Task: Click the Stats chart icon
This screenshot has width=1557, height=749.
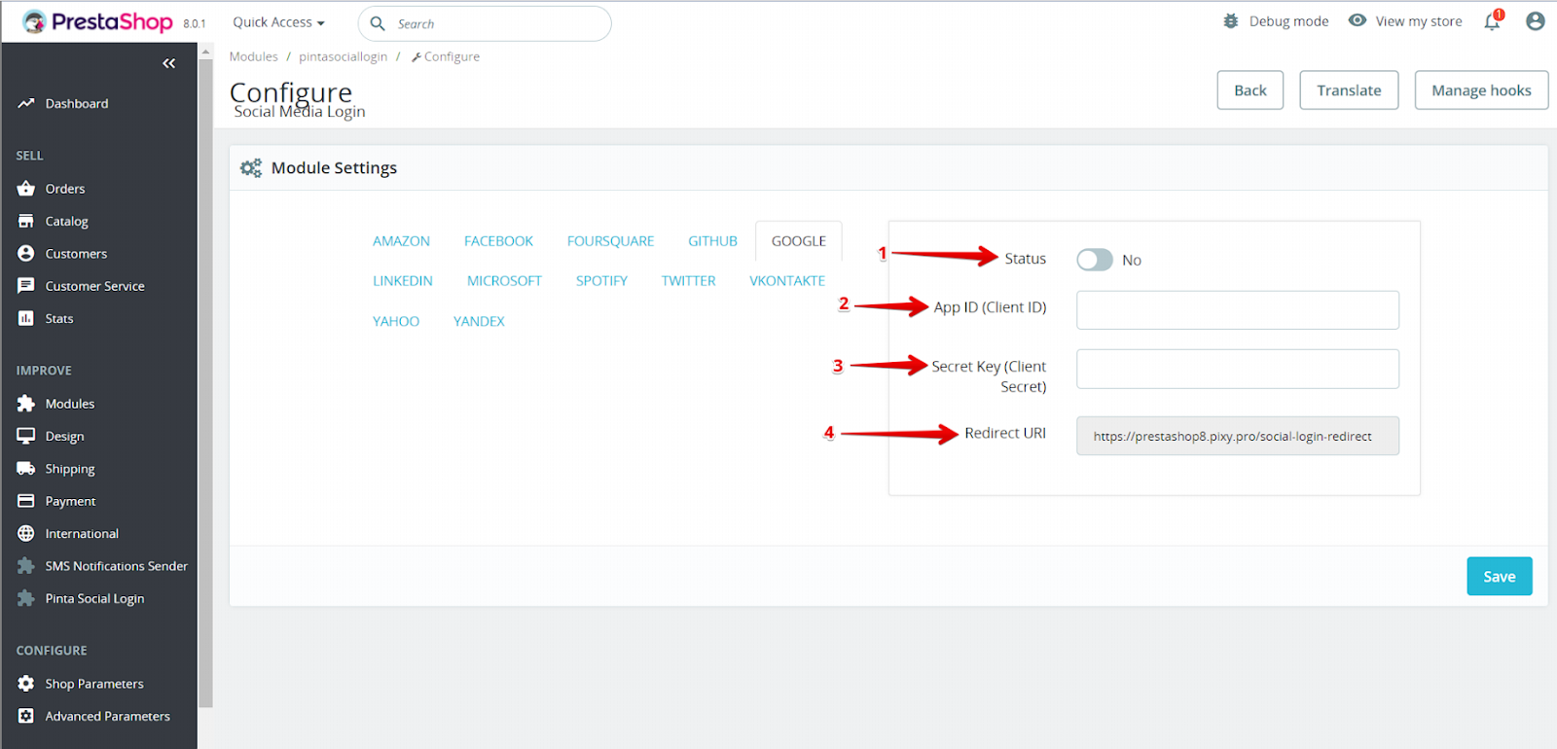Action: [26, 318]
